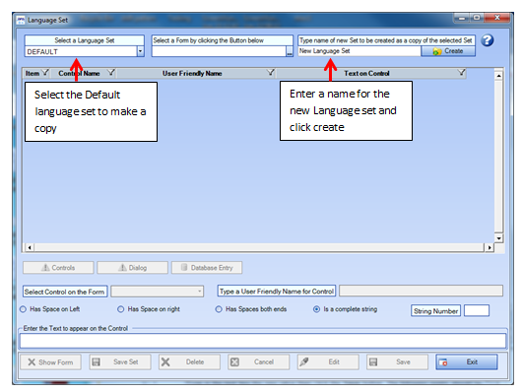Click the grid vertical scrollbar up arrow
Image resolution: width=522 pixels, height=392 pixels.
pos(498,76)
